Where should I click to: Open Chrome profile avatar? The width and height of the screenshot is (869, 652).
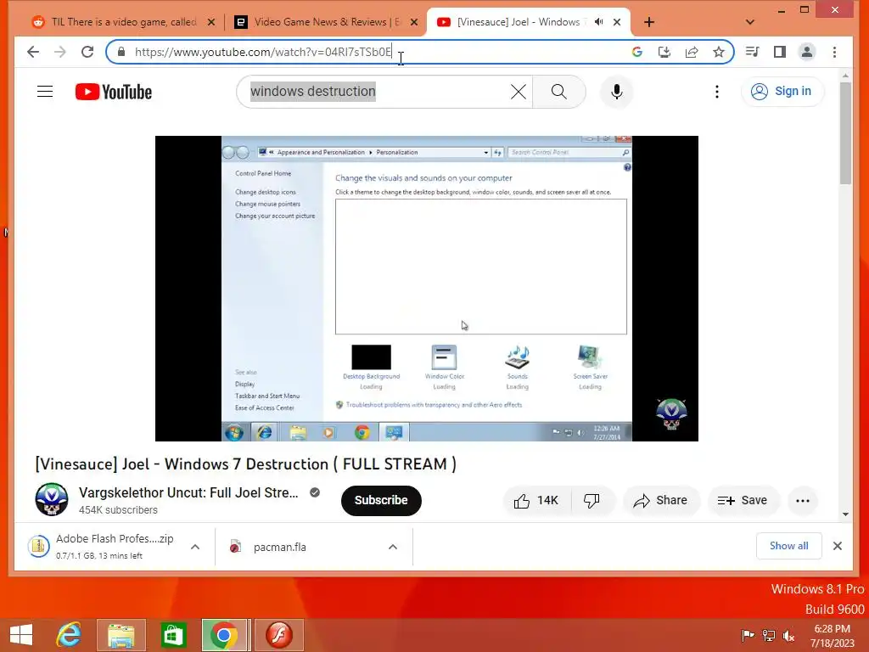click(x=807, y=52)
